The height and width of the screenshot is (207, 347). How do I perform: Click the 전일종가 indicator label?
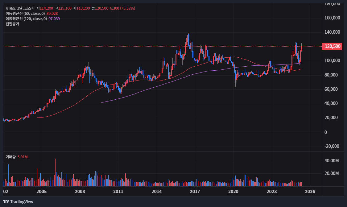(x=12, y=24)
